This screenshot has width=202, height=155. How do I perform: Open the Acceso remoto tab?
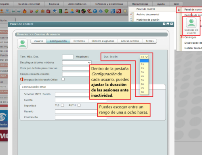[130, 41]
